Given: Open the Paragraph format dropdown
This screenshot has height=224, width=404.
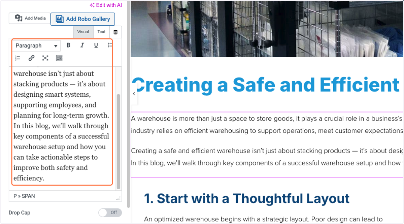Looking at the screenshot, I should point(37,45).
